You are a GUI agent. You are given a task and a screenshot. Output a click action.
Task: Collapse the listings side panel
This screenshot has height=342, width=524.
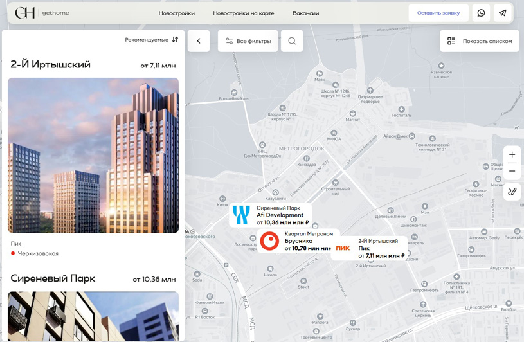199,41
